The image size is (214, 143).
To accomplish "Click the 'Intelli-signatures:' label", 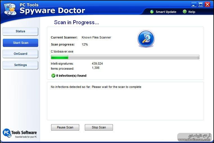I will click(62, 64).
